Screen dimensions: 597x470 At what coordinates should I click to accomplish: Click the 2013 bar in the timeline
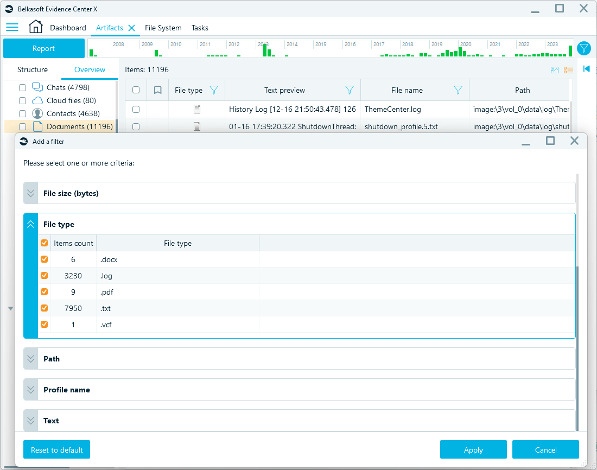265,50
